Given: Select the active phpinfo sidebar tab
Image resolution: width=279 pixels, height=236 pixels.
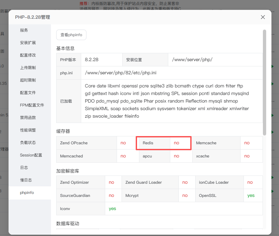Looking at the screenshot, I should [x=28, y=192].
